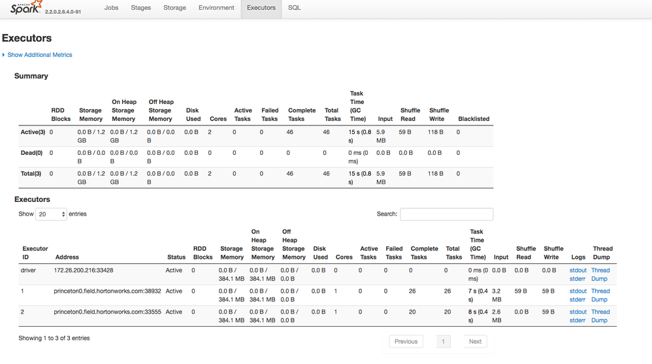
Task: Select the SQL tab
Action: (x=295, y=8)
